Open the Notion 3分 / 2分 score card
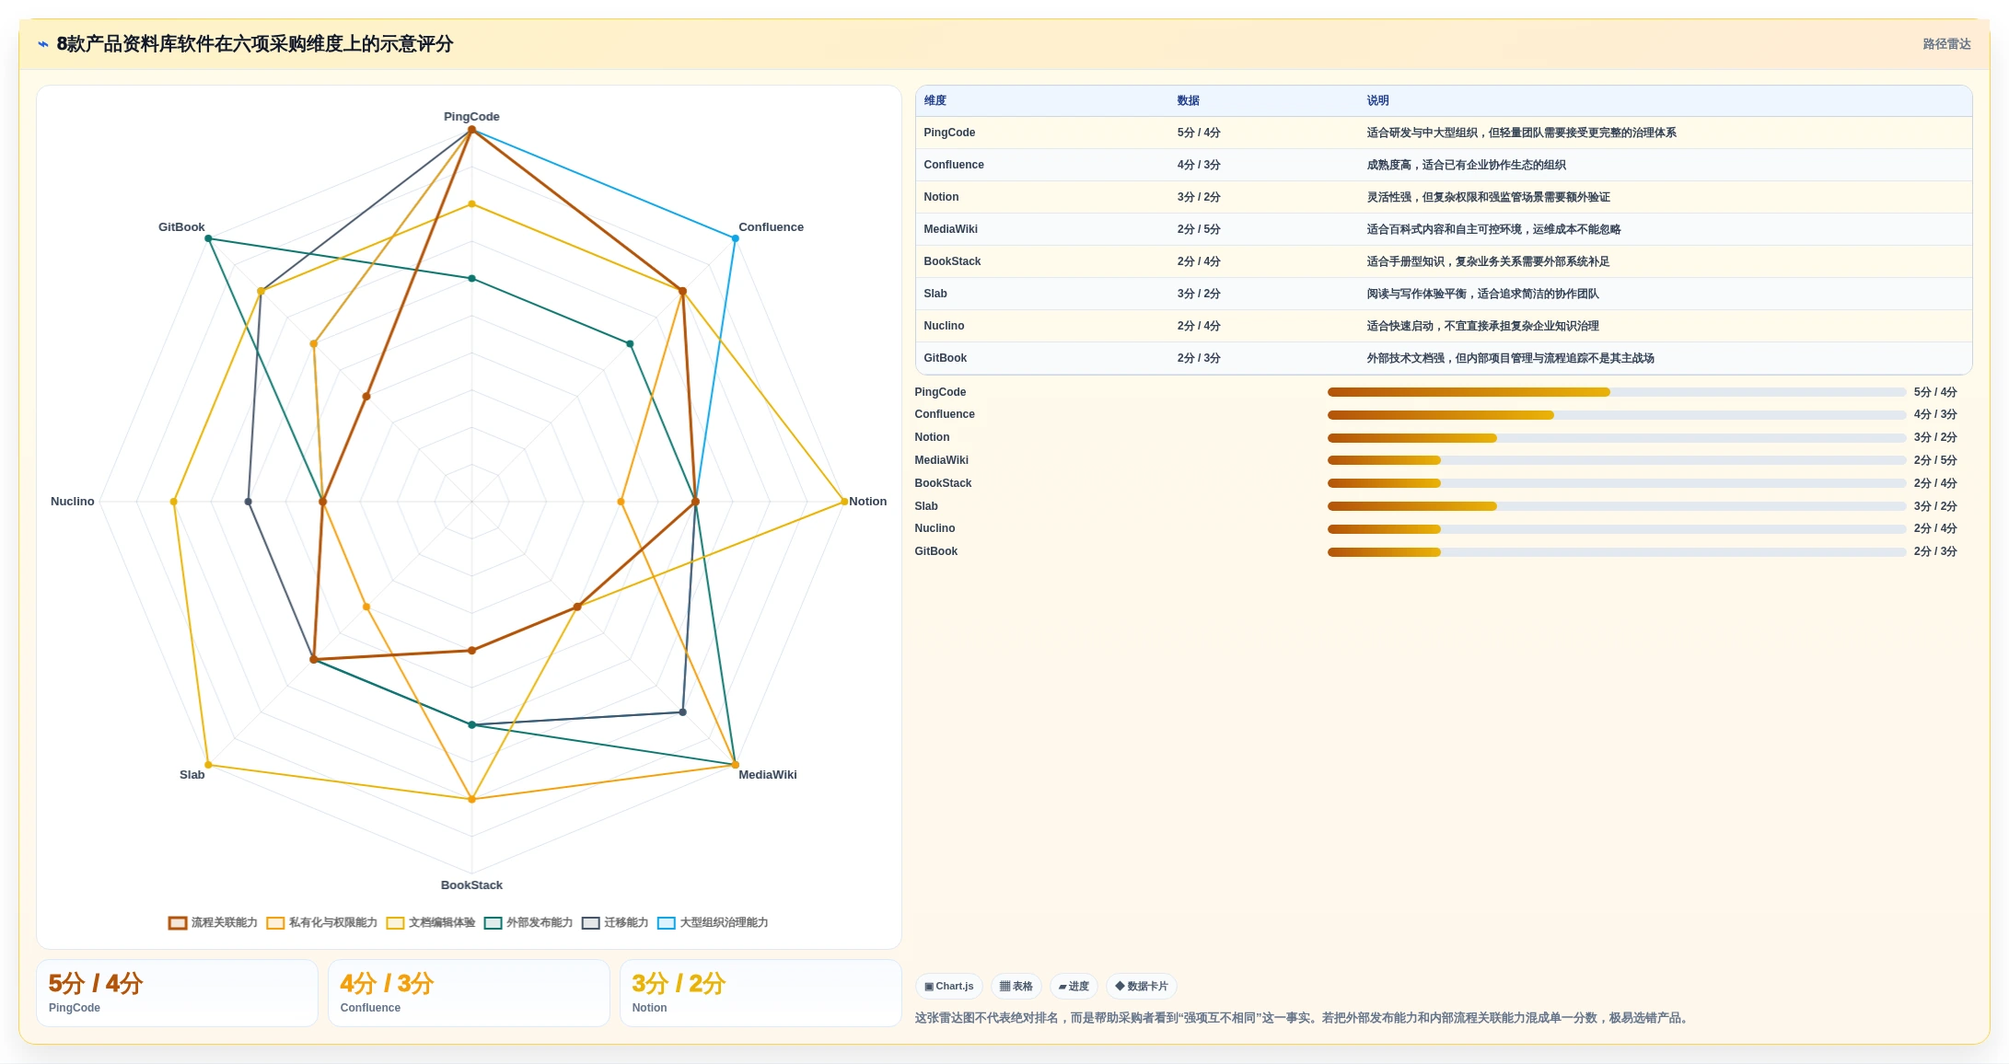This screenshot has height=1064, width=2009. 761,993
